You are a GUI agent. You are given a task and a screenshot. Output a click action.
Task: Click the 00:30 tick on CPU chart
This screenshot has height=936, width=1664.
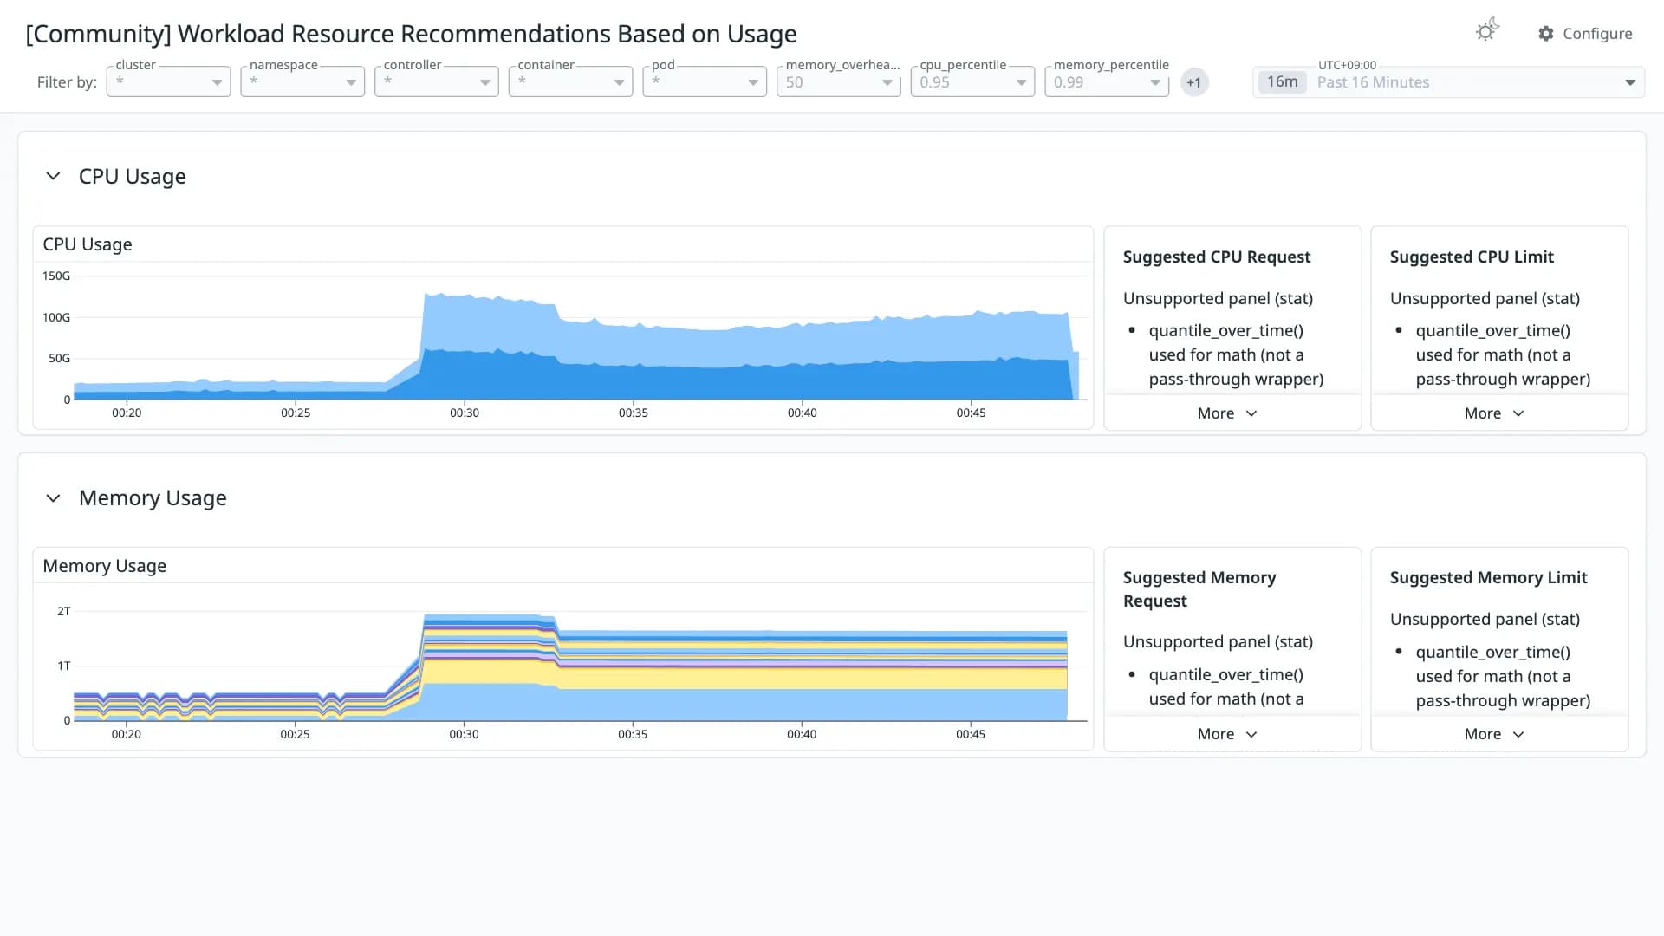pos(465,413)
